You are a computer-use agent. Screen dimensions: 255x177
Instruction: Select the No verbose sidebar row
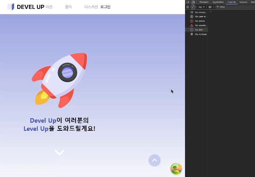click(x=197, y=34)
